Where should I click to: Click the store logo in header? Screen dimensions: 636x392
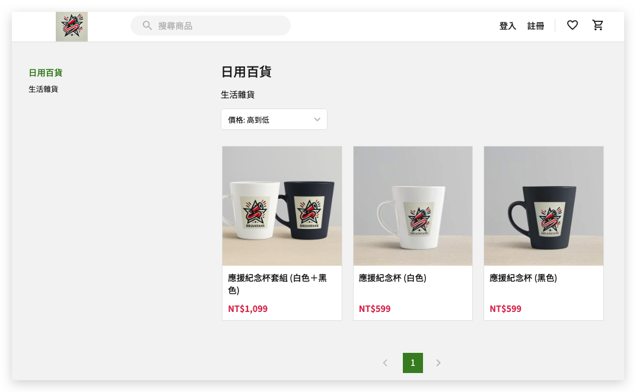[72, 26]
